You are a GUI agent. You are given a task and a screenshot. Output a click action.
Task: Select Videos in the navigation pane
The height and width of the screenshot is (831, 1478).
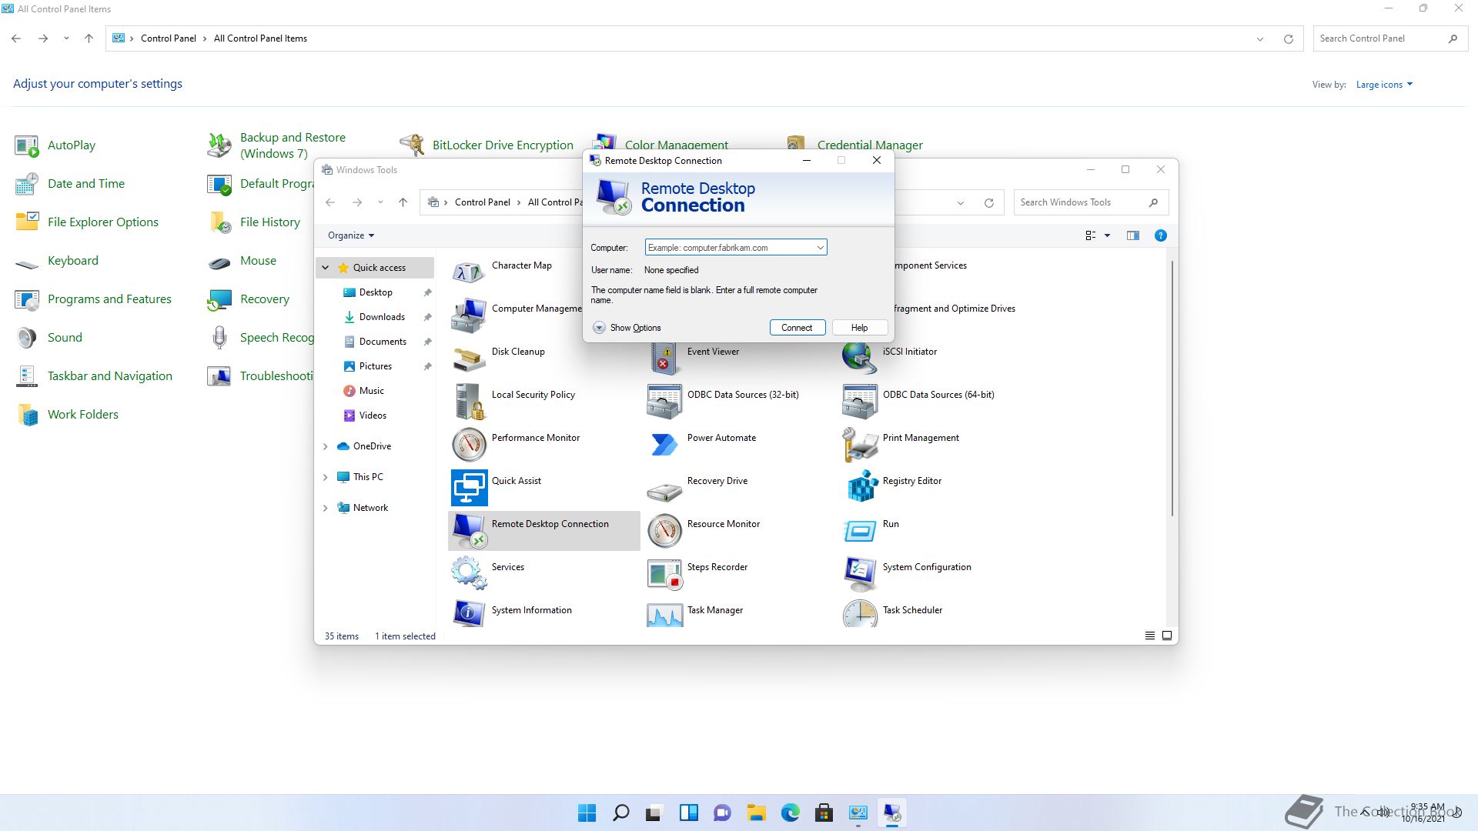[373, 415]
